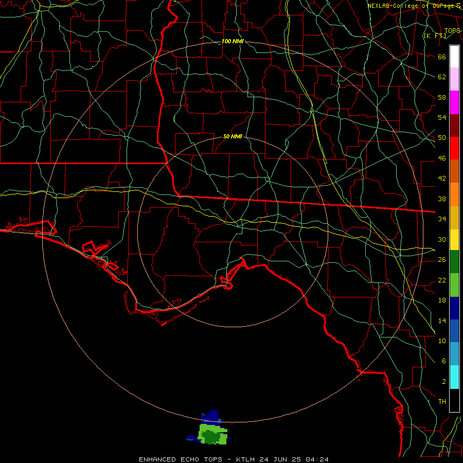Click the '42' legend value
The image size is (463, 463).
pyautogui.click(x=442, y=178)
